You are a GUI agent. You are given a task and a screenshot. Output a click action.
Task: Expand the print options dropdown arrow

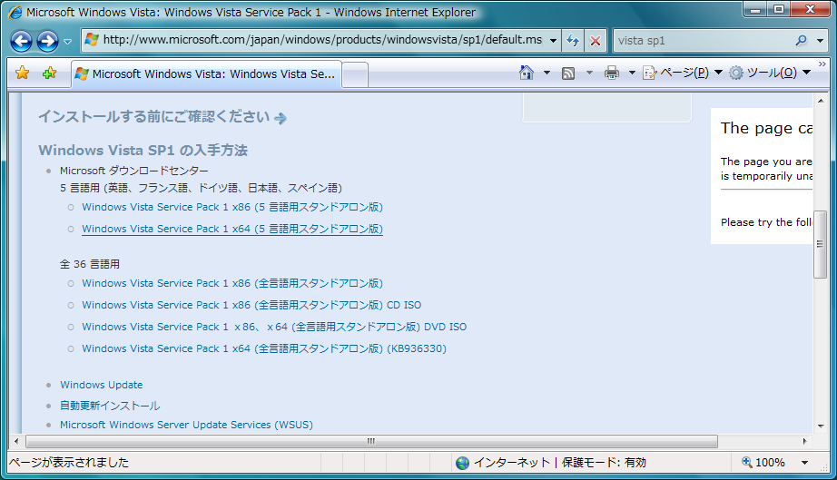pos(632,73)
